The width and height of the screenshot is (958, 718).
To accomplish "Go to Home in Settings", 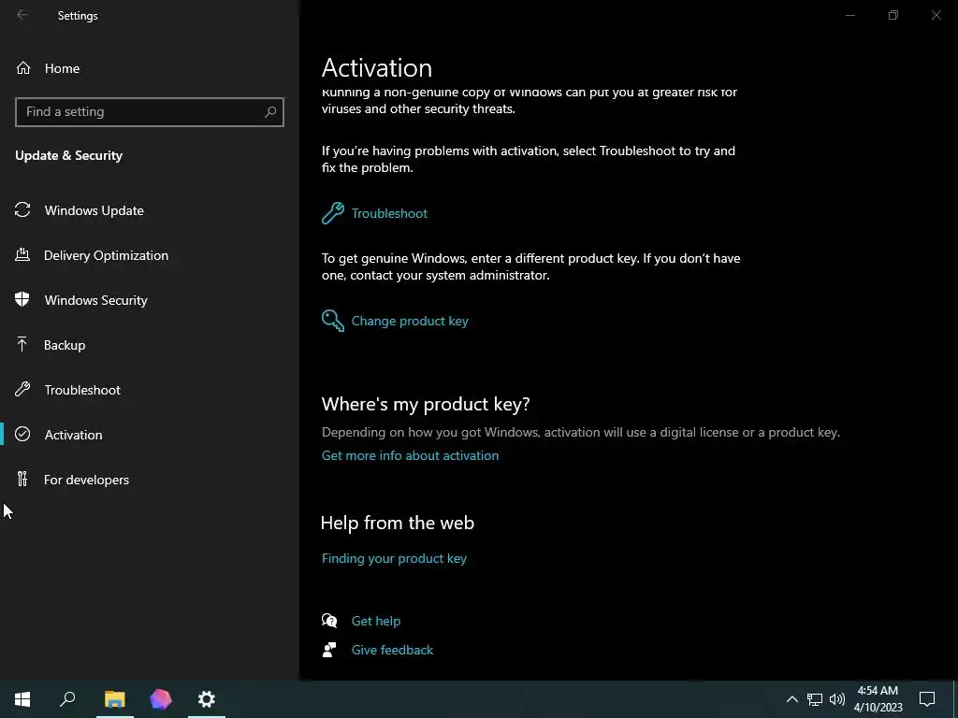I will coord(62,68).
